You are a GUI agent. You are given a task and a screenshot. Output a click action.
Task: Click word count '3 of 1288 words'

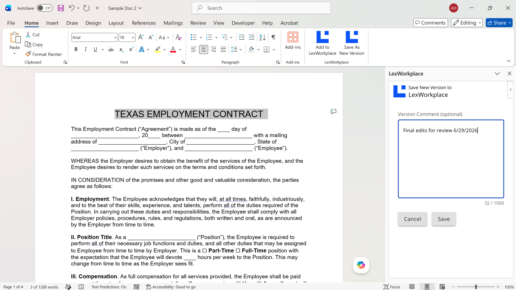coord(44,287)
